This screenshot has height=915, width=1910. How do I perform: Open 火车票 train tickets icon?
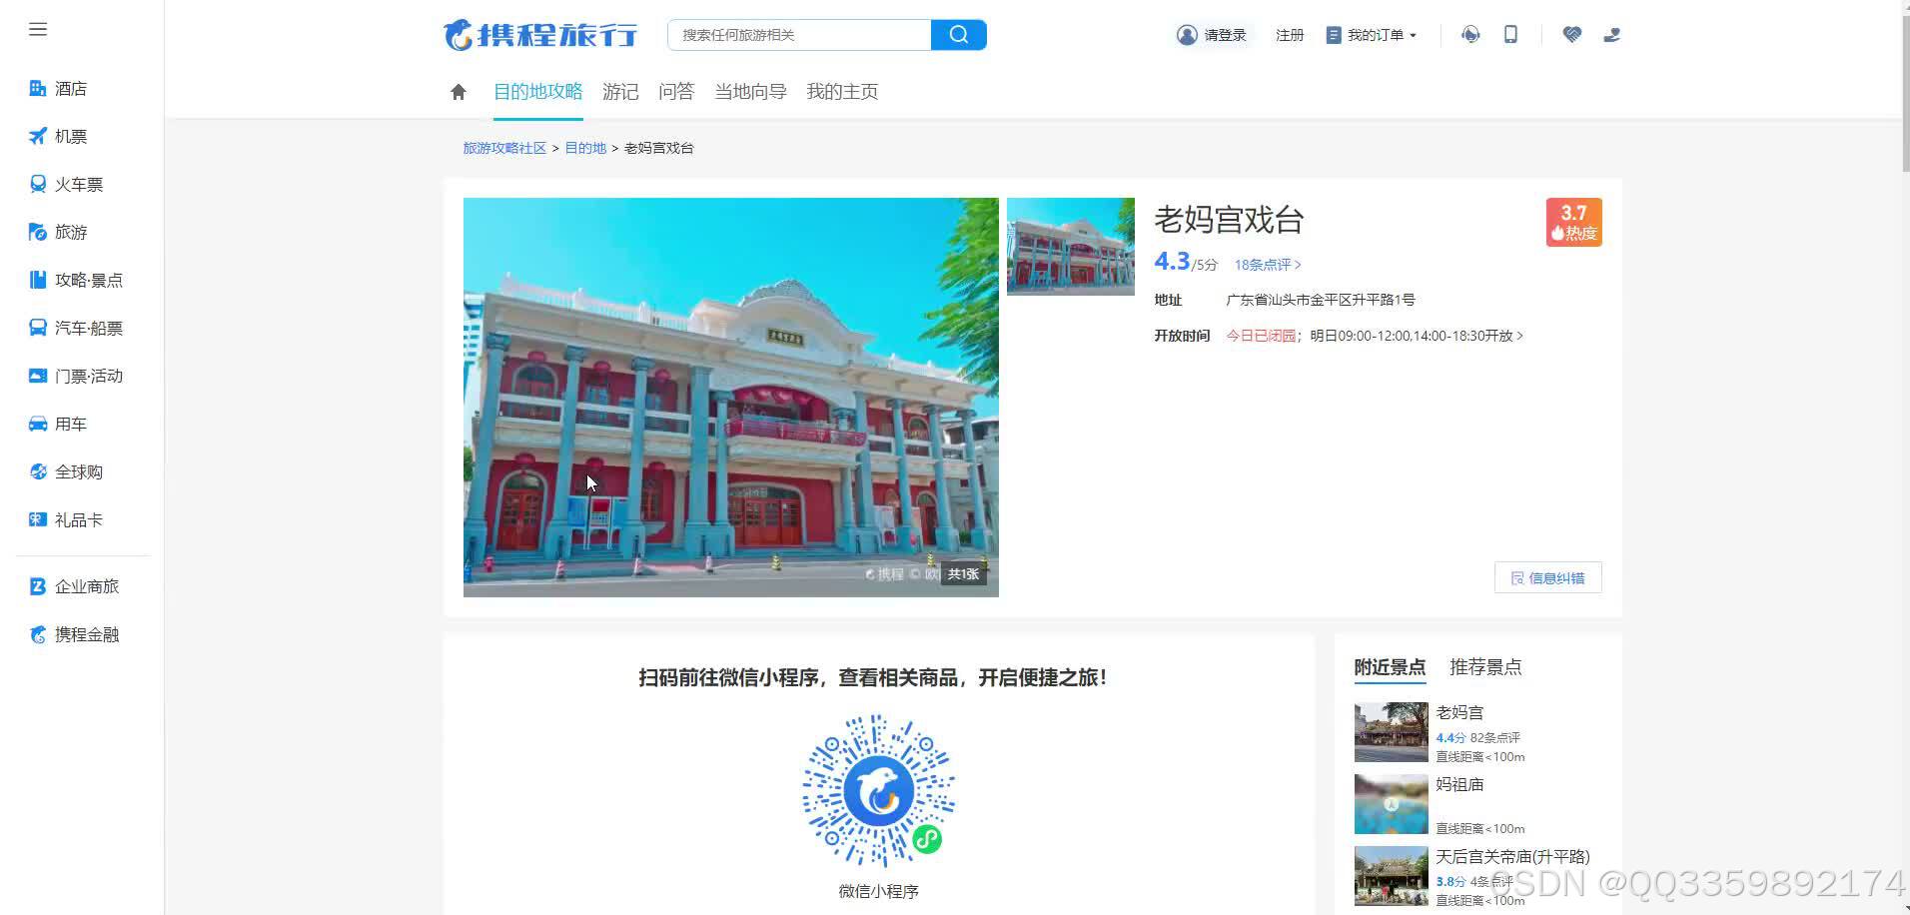tap(38, 185)
